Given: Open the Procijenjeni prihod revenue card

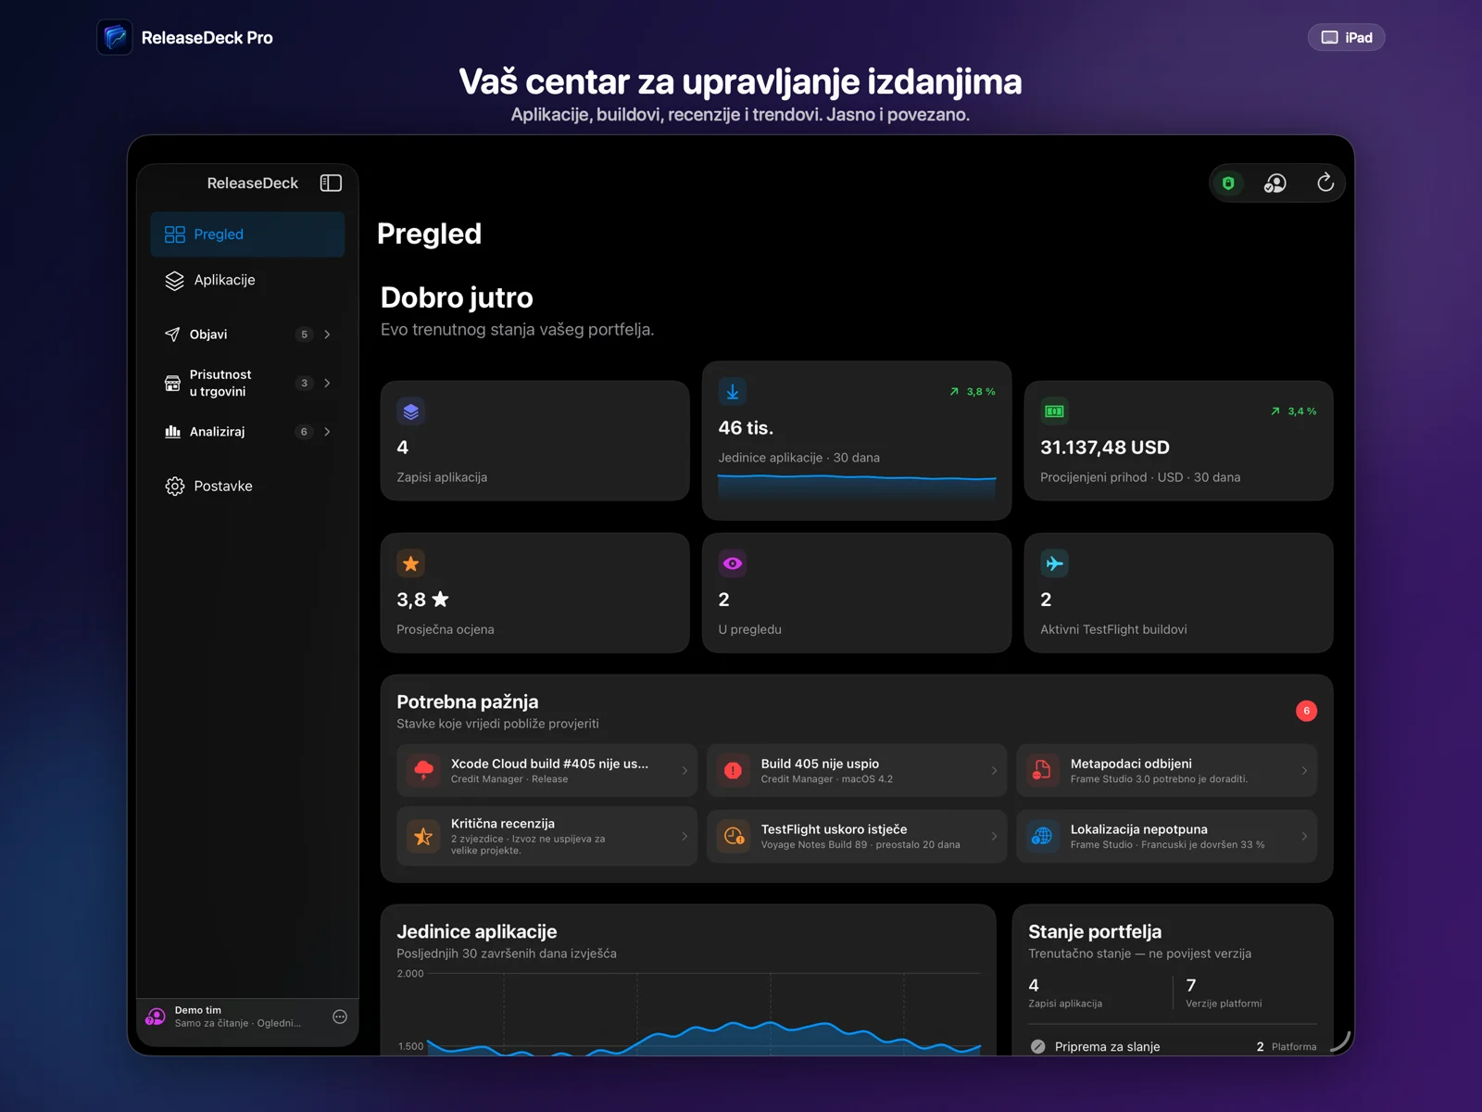Looking at the screenshot, I should point(1178,441).
